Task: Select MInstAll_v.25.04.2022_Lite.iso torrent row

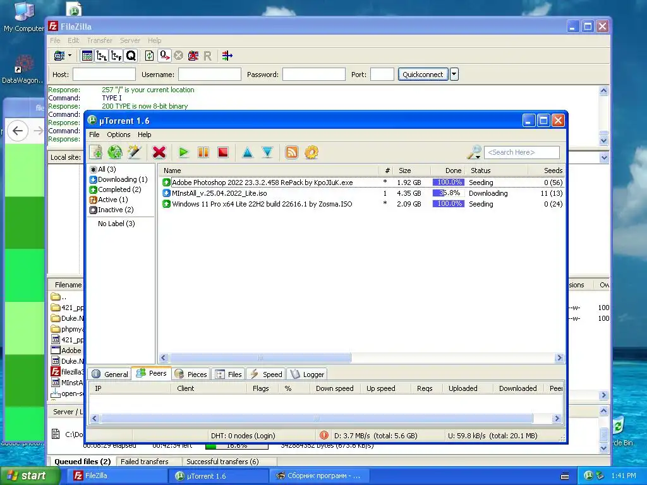Action: 362,193
